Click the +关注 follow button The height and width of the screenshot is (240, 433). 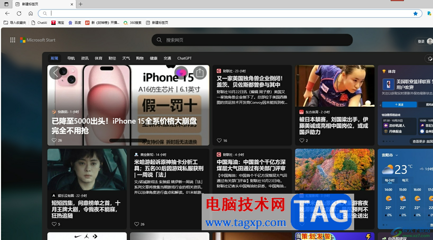coord(399,105)
